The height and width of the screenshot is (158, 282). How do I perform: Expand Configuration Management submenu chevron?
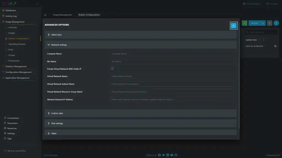38,72
